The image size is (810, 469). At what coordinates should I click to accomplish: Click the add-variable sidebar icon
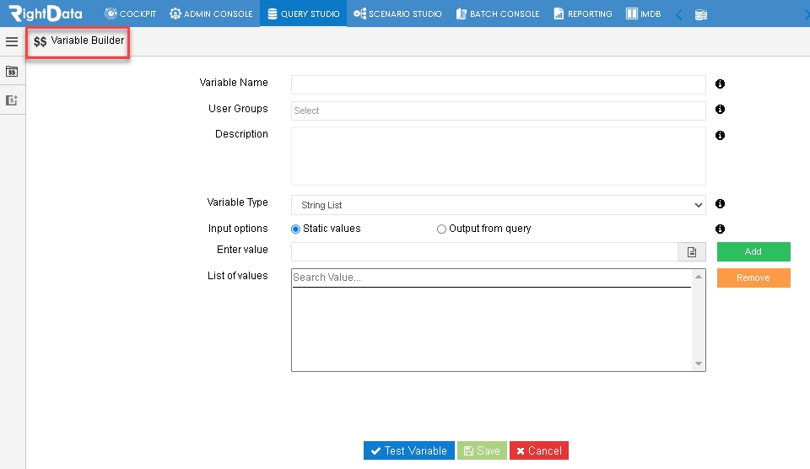pos(12,100)
